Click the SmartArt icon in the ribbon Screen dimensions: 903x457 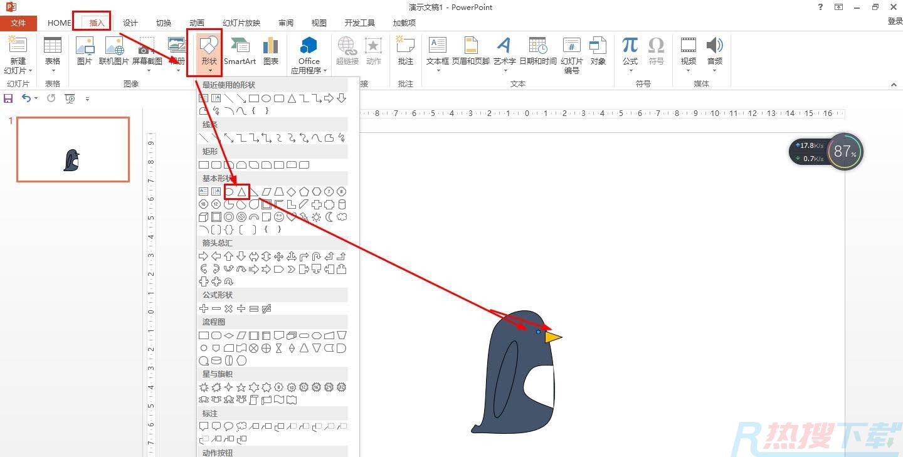(240, 51)
